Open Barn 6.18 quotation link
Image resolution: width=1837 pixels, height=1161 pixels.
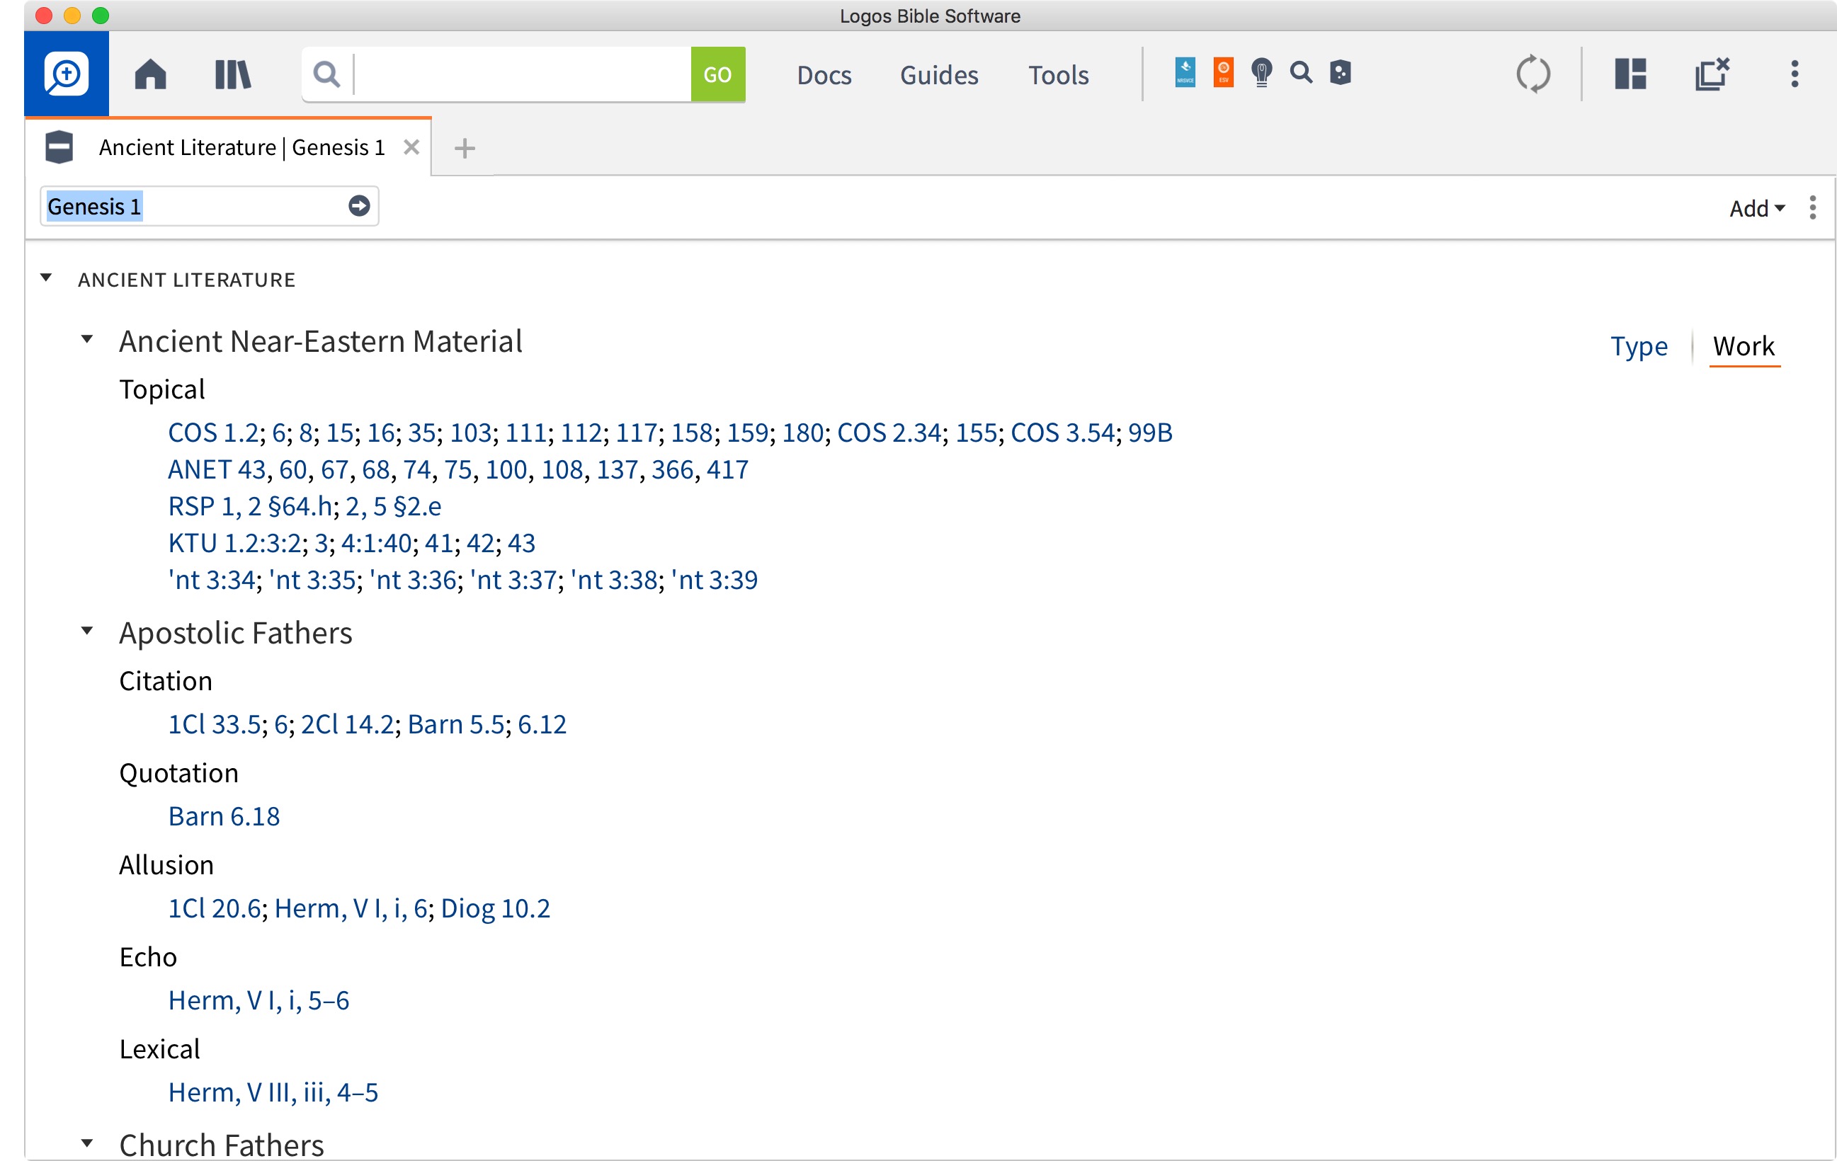224,816
